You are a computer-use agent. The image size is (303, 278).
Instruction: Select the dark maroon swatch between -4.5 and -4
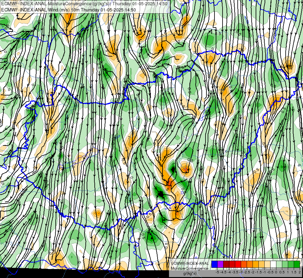tap(226, 264)
